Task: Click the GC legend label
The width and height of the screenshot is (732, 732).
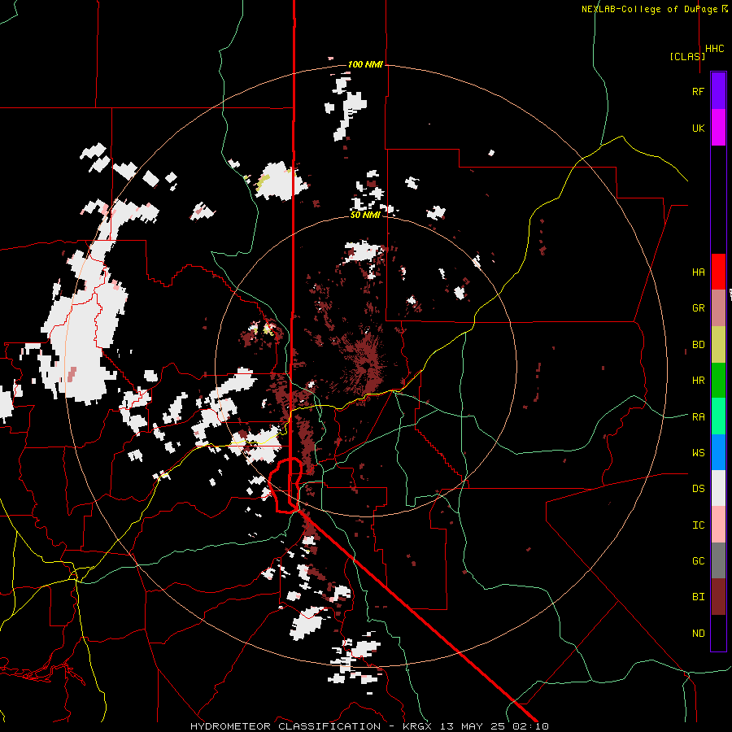Action: pyautogui.click(x=698, y=560)
